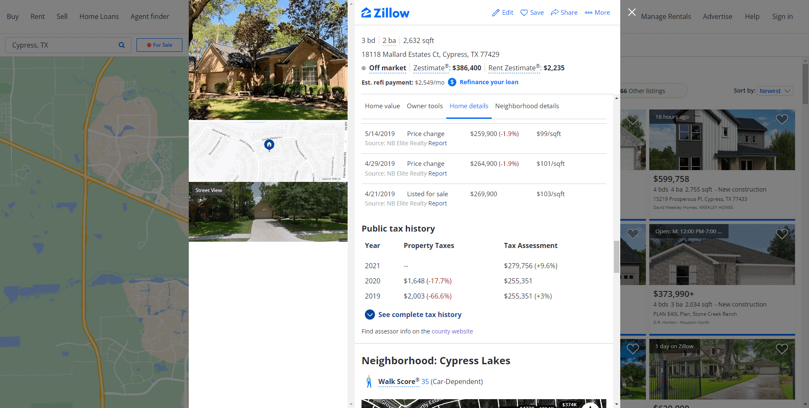Screen dimensions: 809x408
Task: Favorite the $599,758 listing heart
Action: point(782,120)
